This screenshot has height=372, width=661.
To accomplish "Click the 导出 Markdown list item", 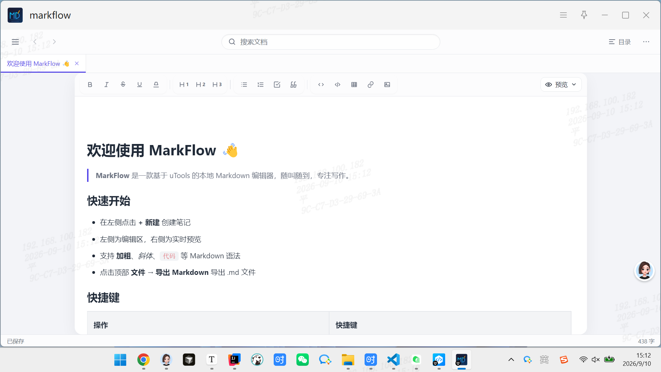I will pyautogui.click(x=178, y=272).
